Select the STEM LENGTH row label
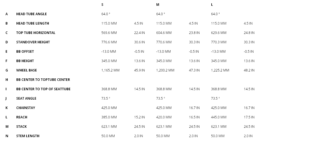Viewport: 313px width, 141px height. [x=28, y=136]
